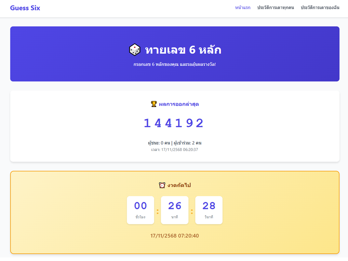Click the winners and participants count text

pos(174,143)
